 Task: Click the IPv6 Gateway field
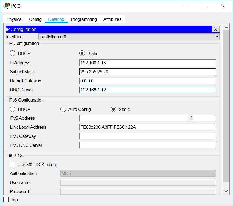coord(148,136)
